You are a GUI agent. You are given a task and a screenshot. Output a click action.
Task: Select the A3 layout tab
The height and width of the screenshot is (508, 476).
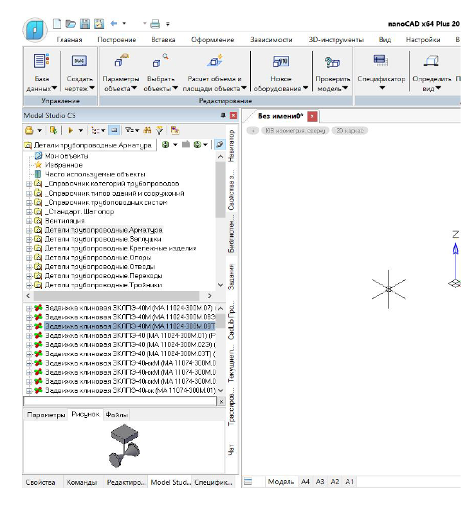point(320,482)
